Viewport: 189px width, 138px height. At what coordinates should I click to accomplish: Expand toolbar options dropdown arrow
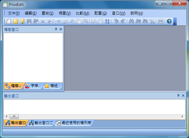tap(175, 22)
